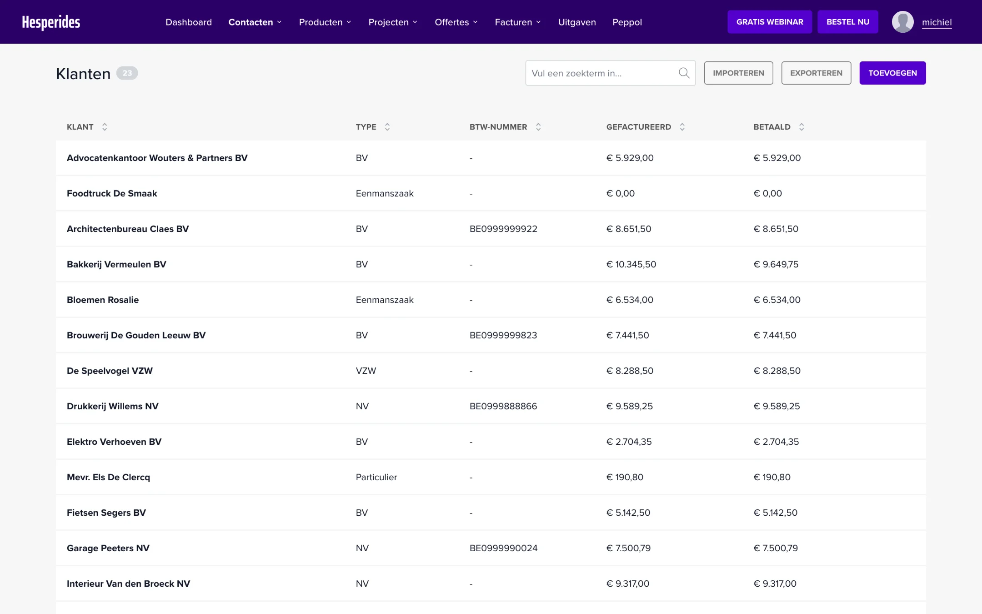Open Bloemen Rosalie customer row
Viewport: 982px width, 614px height.
pyautogui.click(x=491, y=300)
